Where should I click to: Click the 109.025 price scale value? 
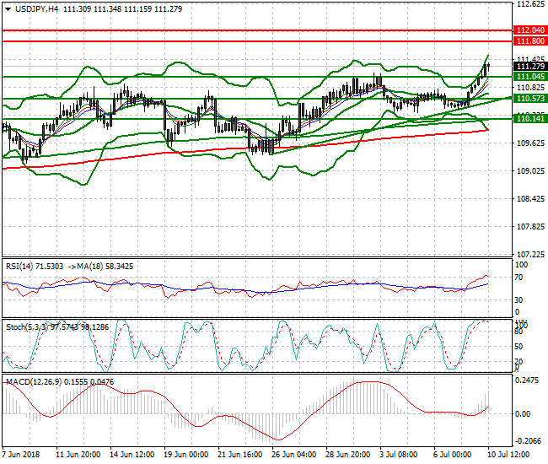pyautogui.click(x=530, y=171)
